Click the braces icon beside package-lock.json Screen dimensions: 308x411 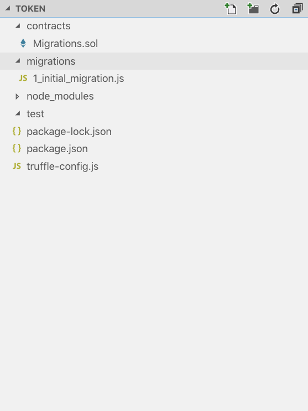(x=17, y=131)
